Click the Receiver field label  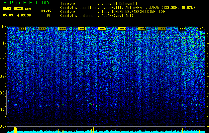click(x=67, y=12)
